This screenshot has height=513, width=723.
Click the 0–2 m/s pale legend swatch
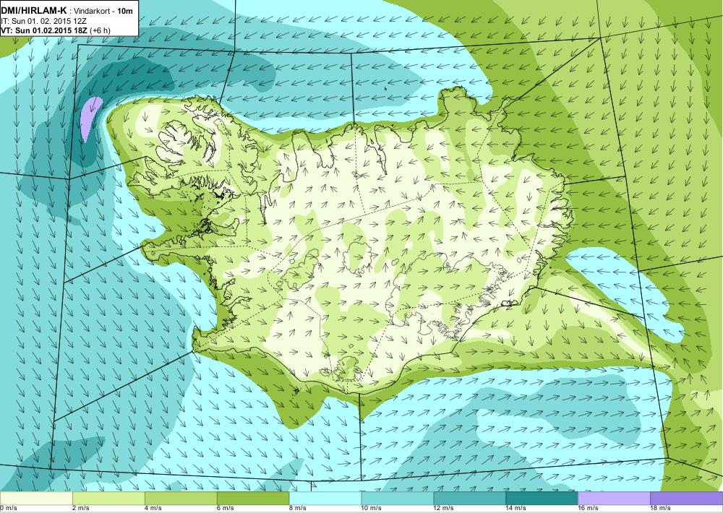click(36, 499)
